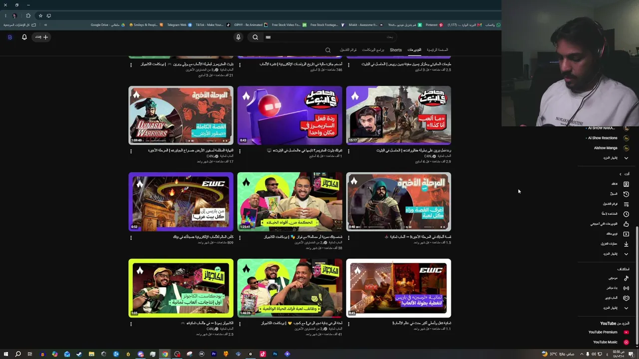Open the AI Show Reactions subscription
This screenshot has height=359, width=639.
pyautogui.click(x=607, y=138)
